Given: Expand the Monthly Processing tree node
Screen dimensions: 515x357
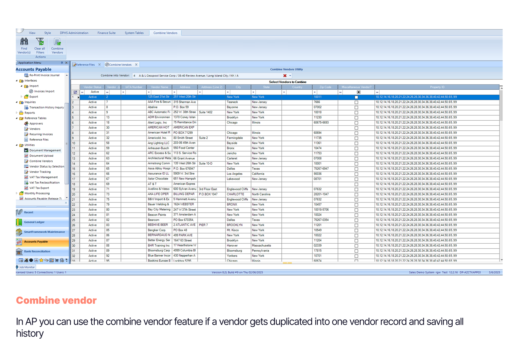Looking at the screenshot, I should (17, 193).
